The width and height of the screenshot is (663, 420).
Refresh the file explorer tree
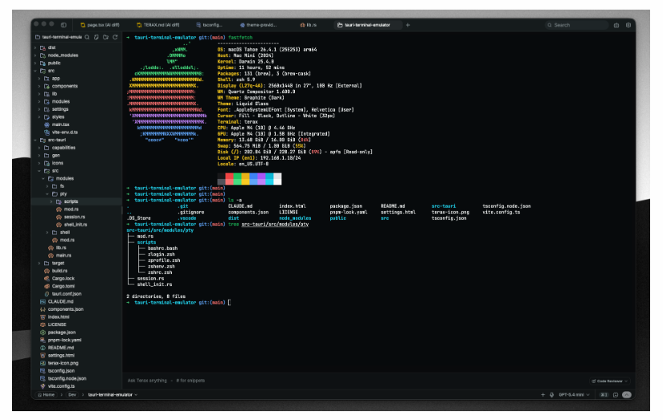tap(115, 37)
